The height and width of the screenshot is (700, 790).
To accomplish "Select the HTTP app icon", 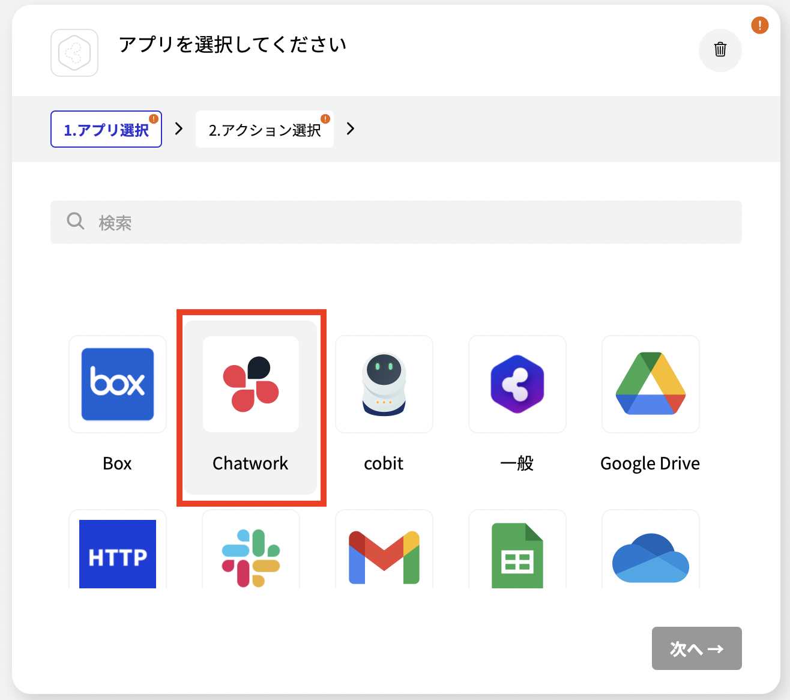I will coord(118,554).
